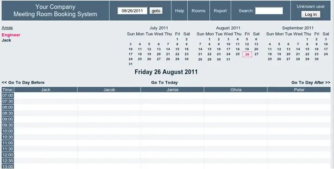Click the 09:00 time slot label

pos(8,119)
